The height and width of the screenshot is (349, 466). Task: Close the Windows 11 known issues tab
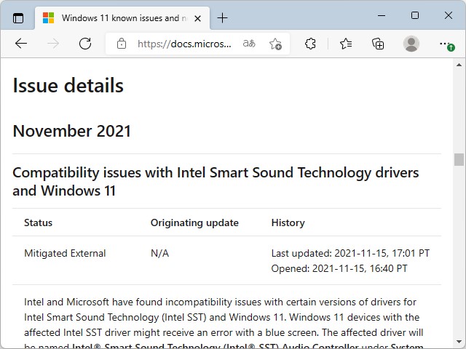(x=197, y=19)
